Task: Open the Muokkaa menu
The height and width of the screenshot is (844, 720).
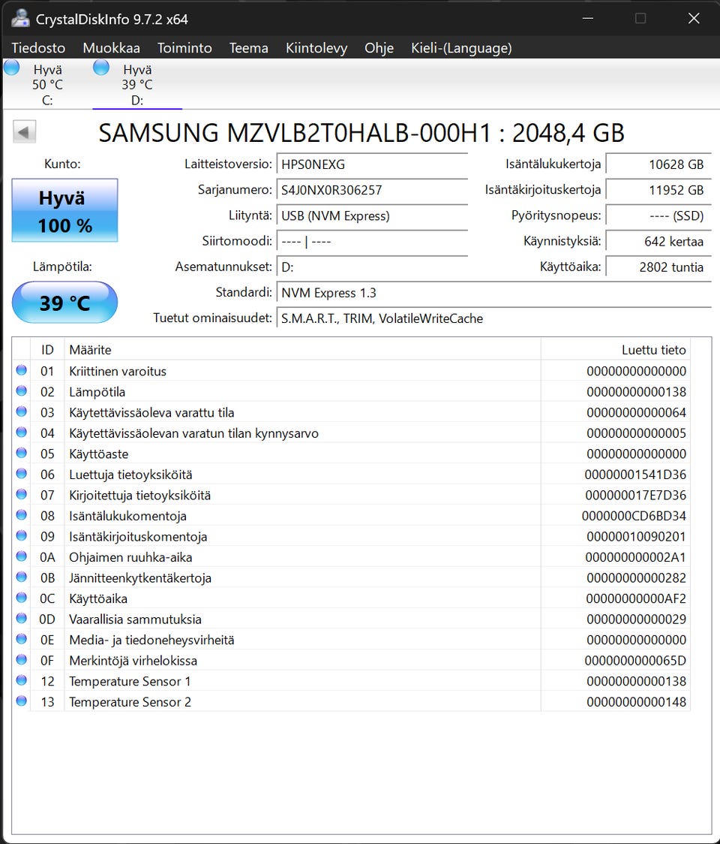Action: pyautogui.click(x=111, y=48)
